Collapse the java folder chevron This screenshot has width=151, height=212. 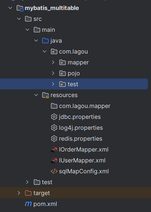(36, 41)
